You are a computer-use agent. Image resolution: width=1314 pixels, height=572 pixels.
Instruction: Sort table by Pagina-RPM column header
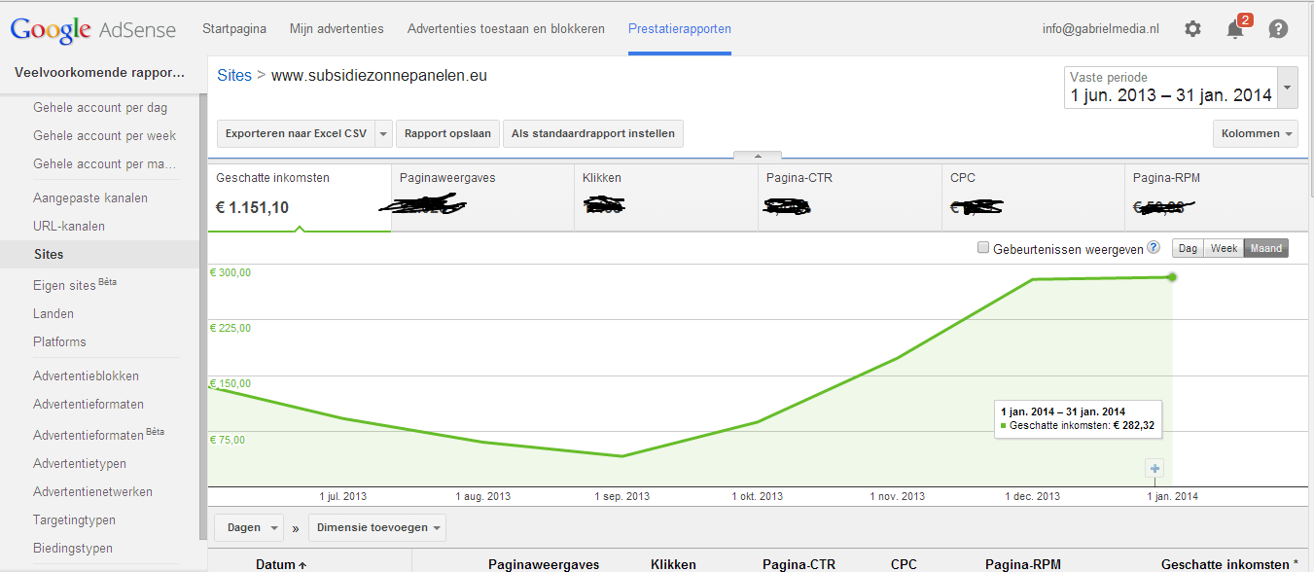(x=1022, y=564)
